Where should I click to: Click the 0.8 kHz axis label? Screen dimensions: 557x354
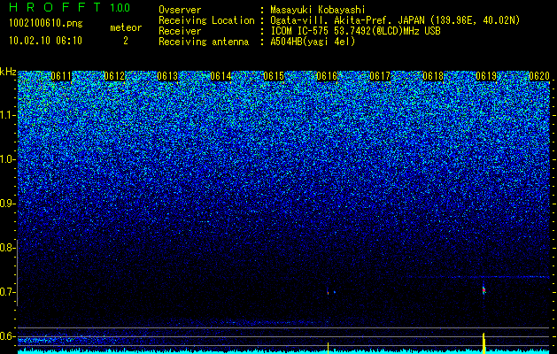pos(7,248)
